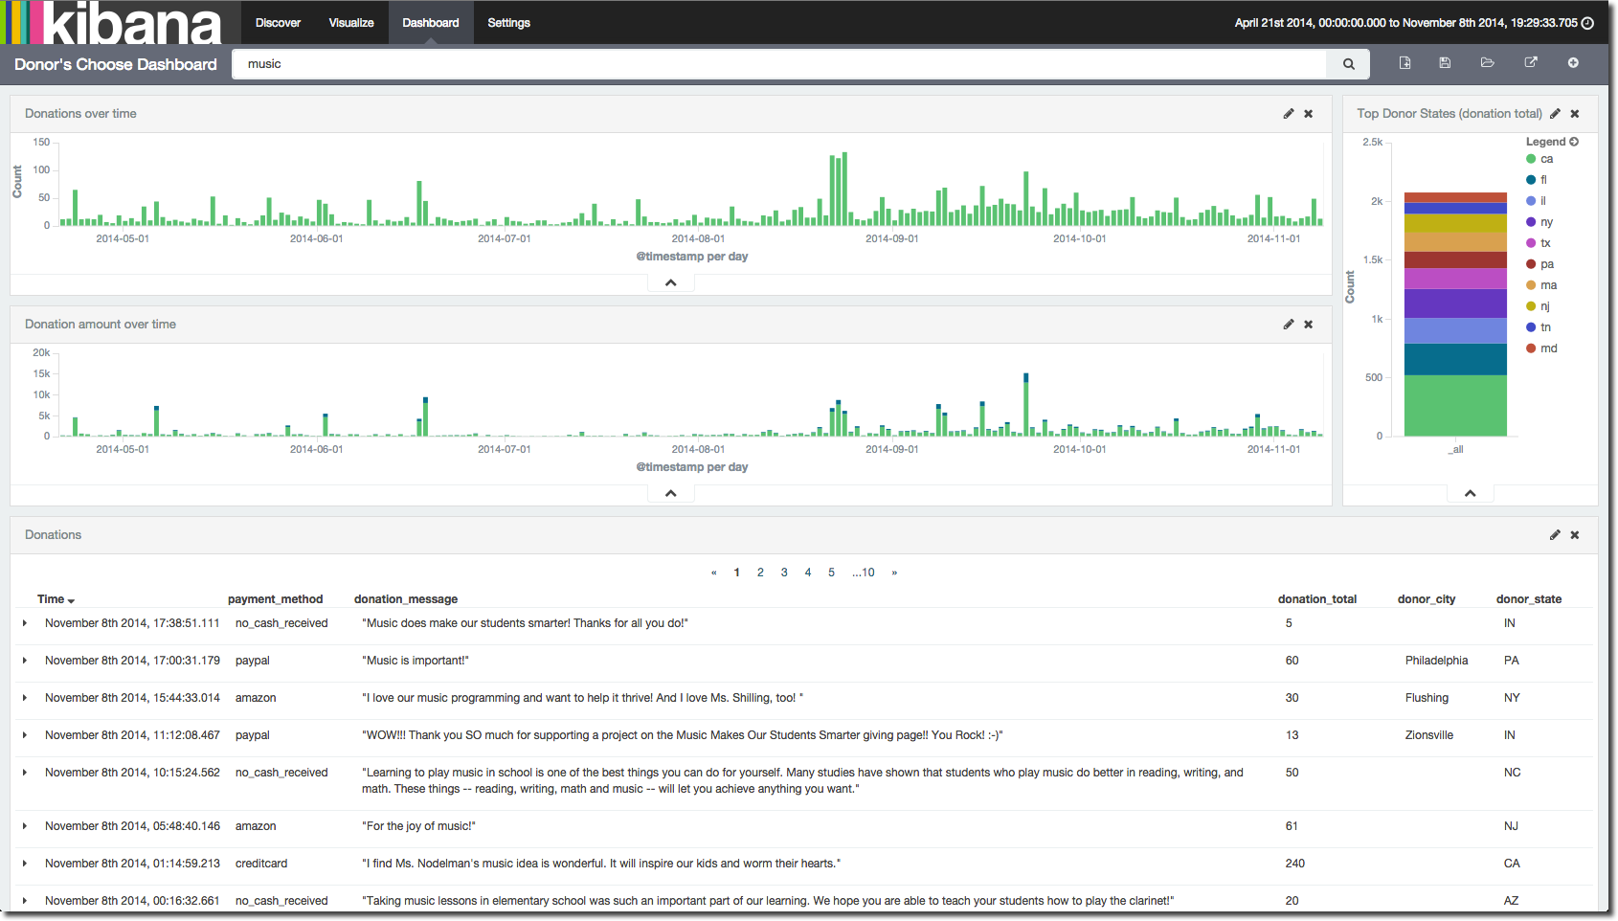The image size is (1618, 921).
Task: Go to page 2 of Donations
Action: 760,573
